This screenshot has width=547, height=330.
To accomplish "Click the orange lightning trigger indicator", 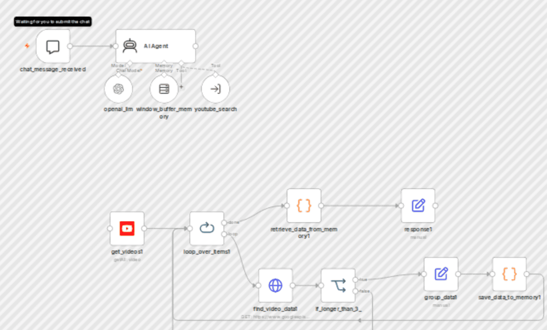I will [x=27, y=46].
